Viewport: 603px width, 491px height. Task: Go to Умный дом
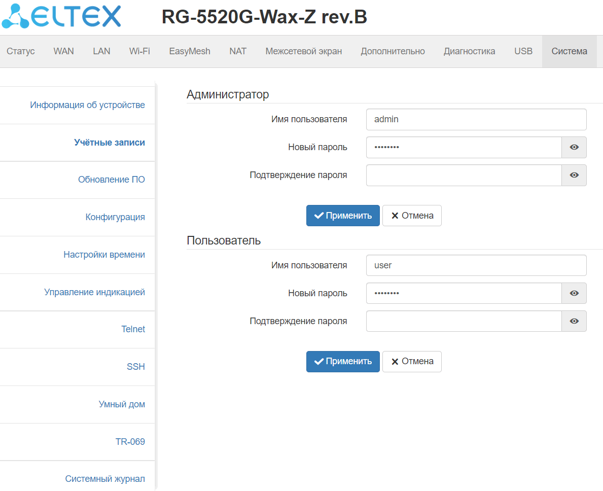coord(122,404)
